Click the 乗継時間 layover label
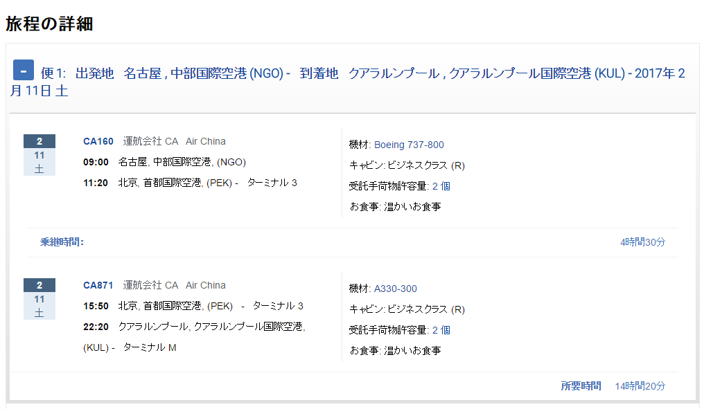The height and width of the screenshot is (409, 704). [x=62, y=242]
